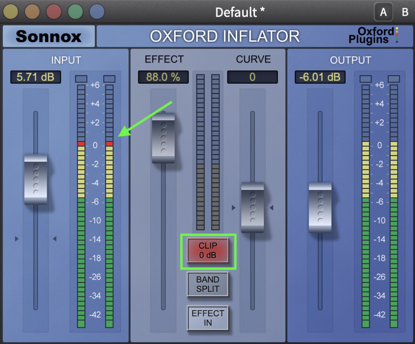Image resolution: width=415 pixels, height=344 pixels.
Task: Enable the BAND SPLIT button
Action: pyautogui.click(x=208, y=284)
